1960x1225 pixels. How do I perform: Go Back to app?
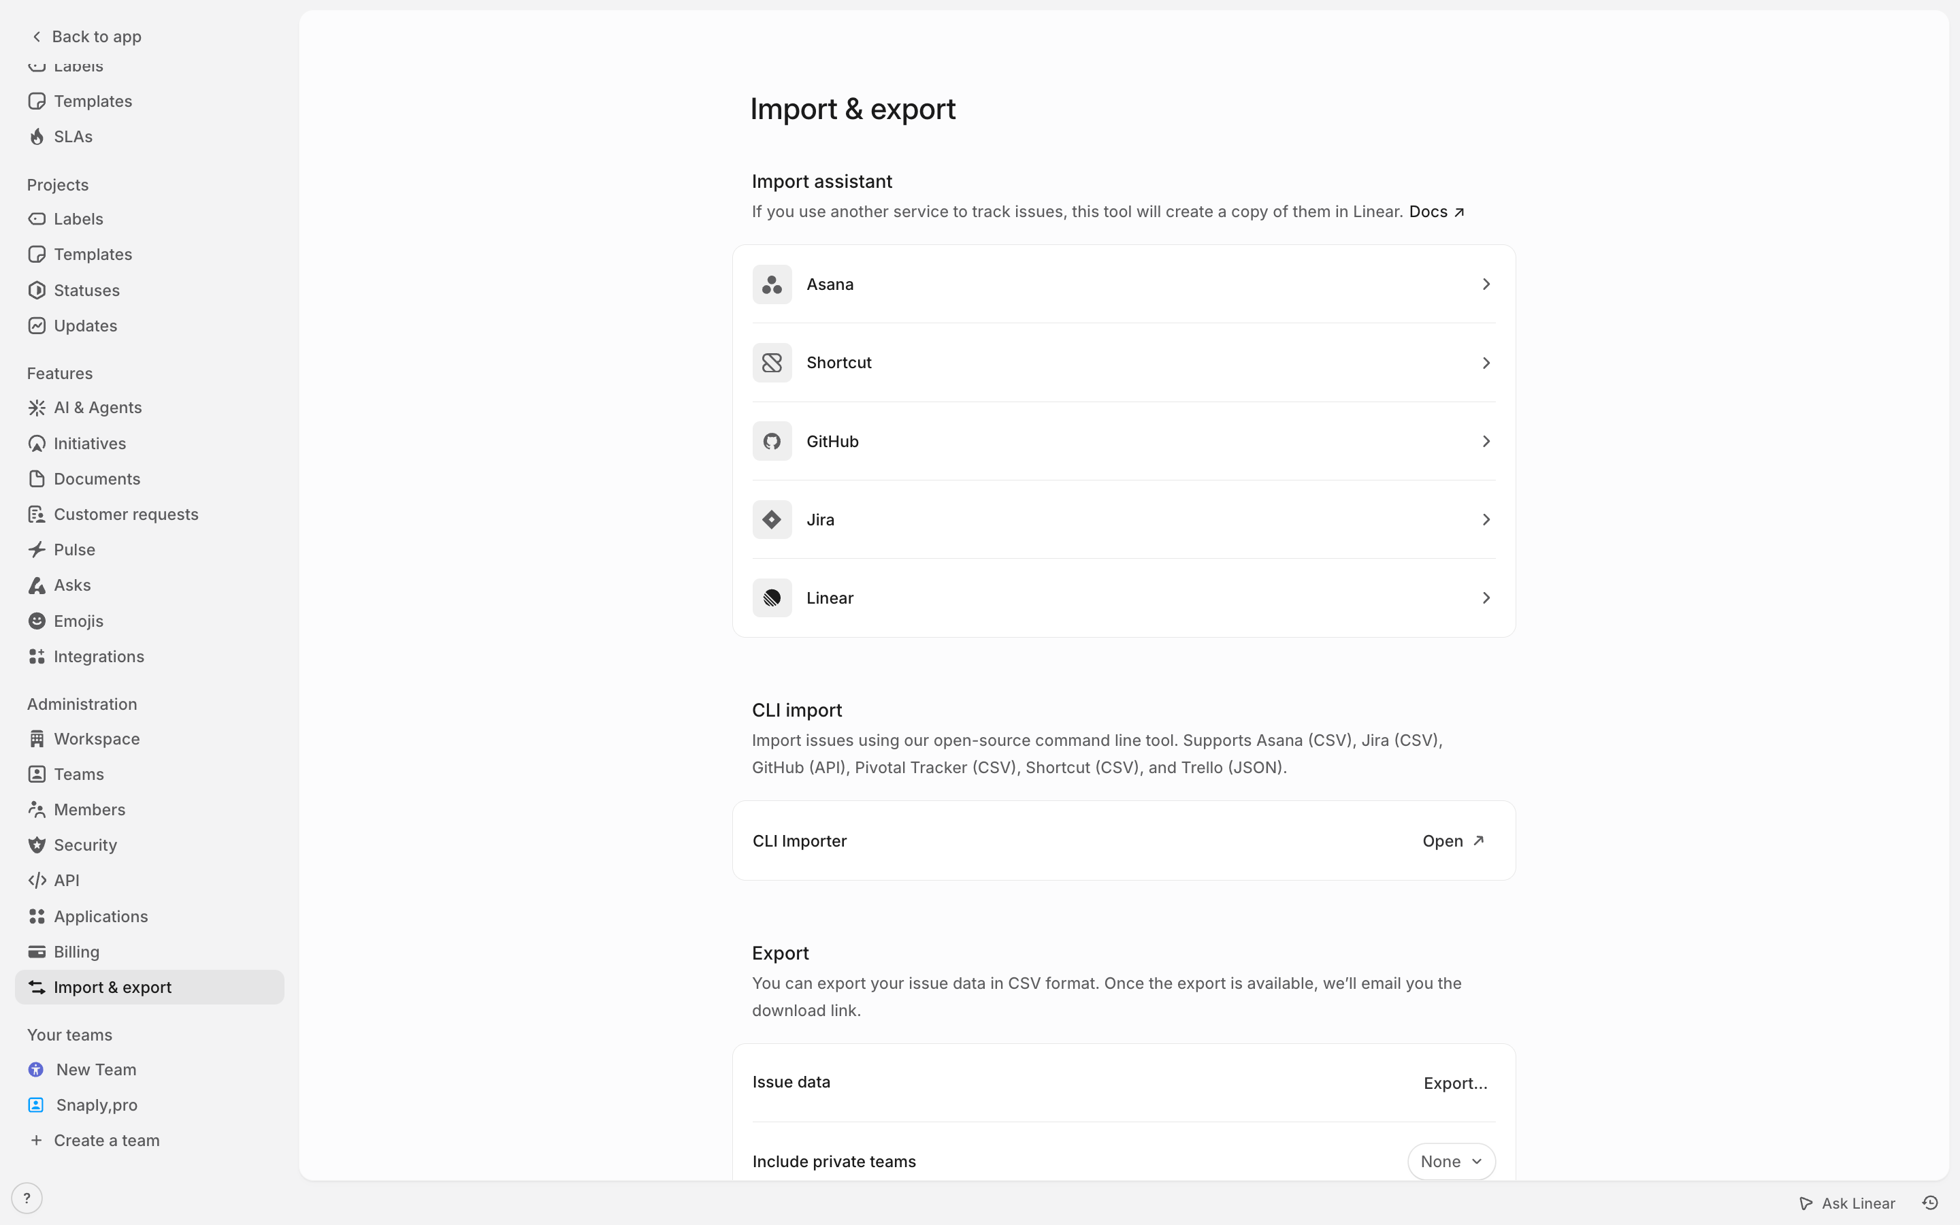(x=86, y=37)
